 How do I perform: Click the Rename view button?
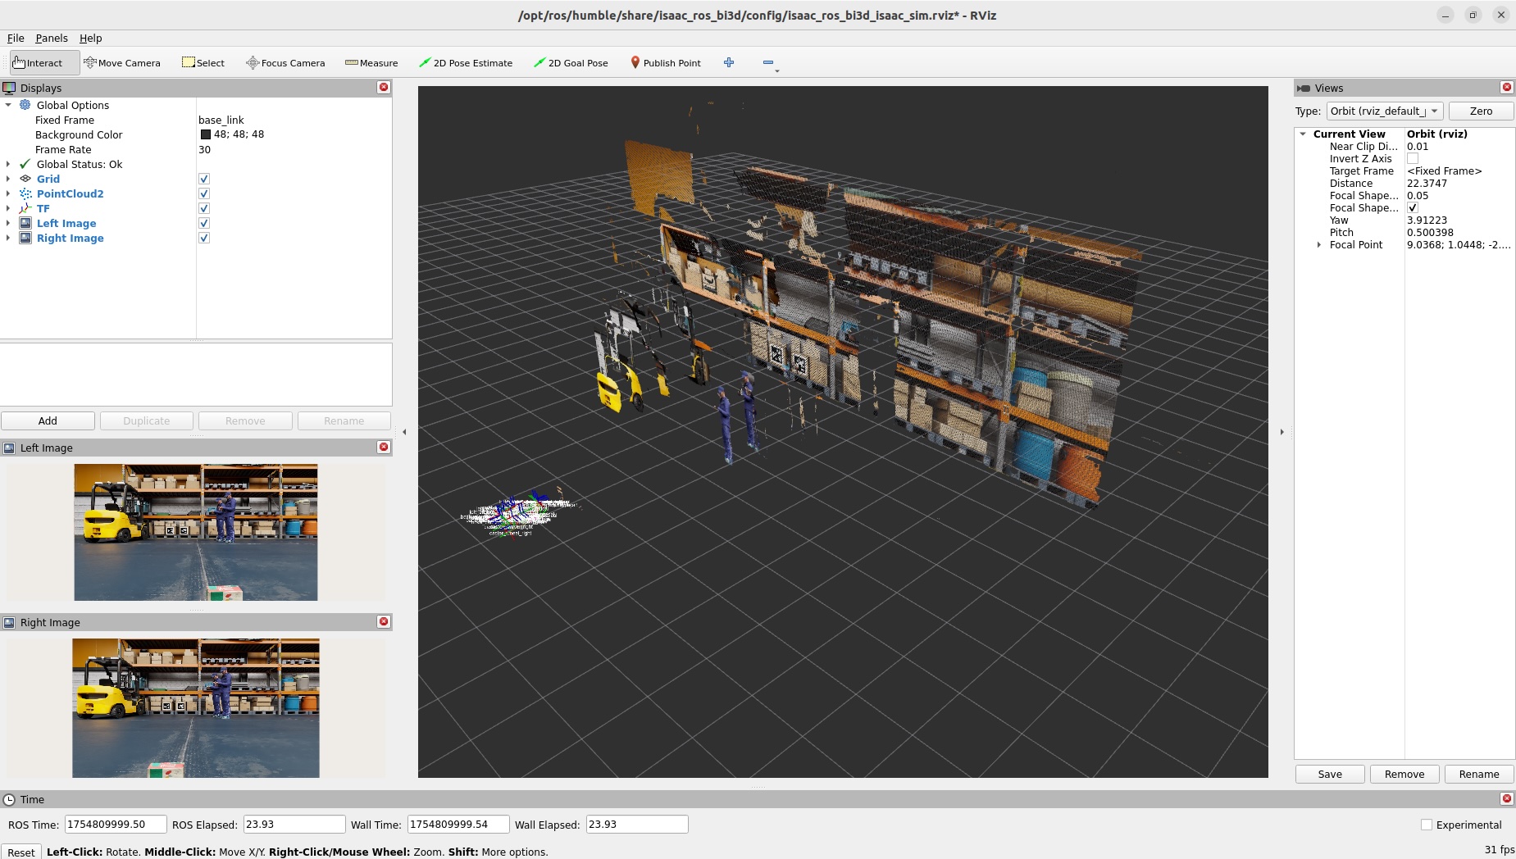point(1479,774)
